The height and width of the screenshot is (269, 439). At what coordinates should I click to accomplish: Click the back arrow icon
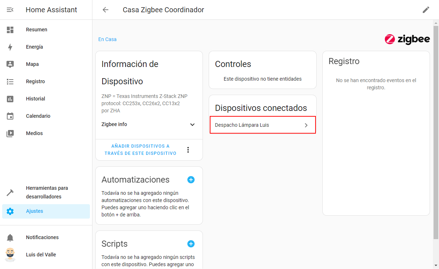105,10
